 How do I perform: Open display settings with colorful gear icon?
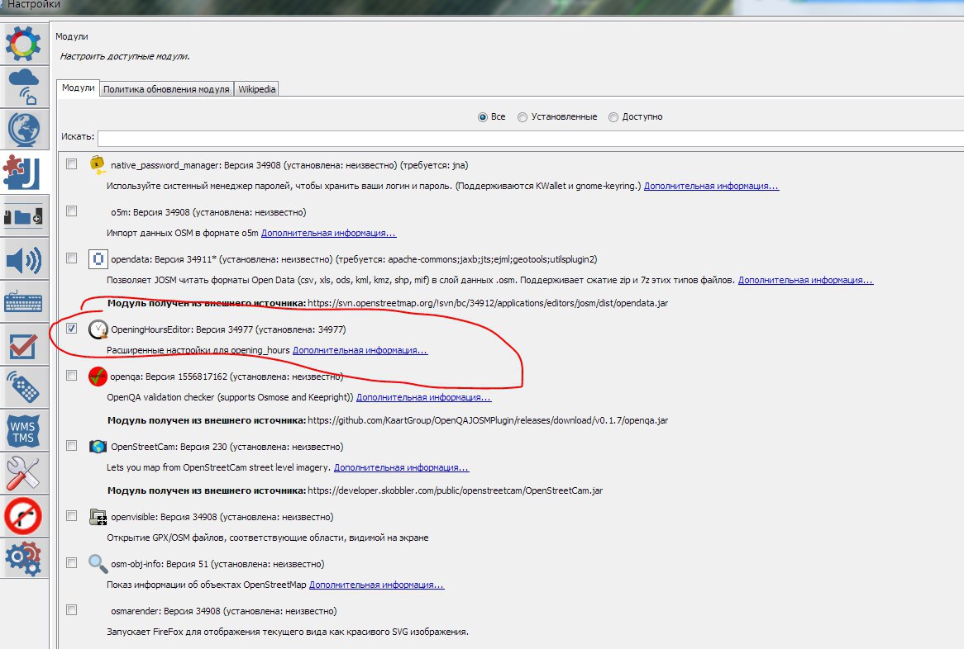tap(23, 44)
